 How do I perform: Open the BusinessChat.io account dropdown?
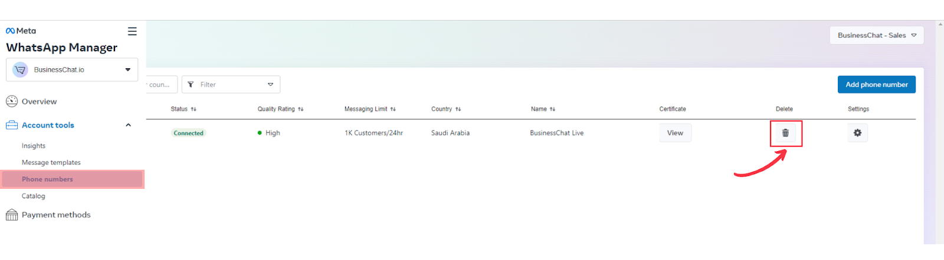pos(72,69)
